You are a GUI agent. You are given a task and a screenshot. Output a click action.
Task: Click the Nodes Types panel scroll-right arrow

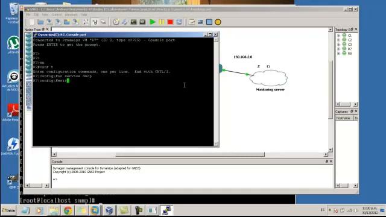pyautogui.click(x=46, y=186)
